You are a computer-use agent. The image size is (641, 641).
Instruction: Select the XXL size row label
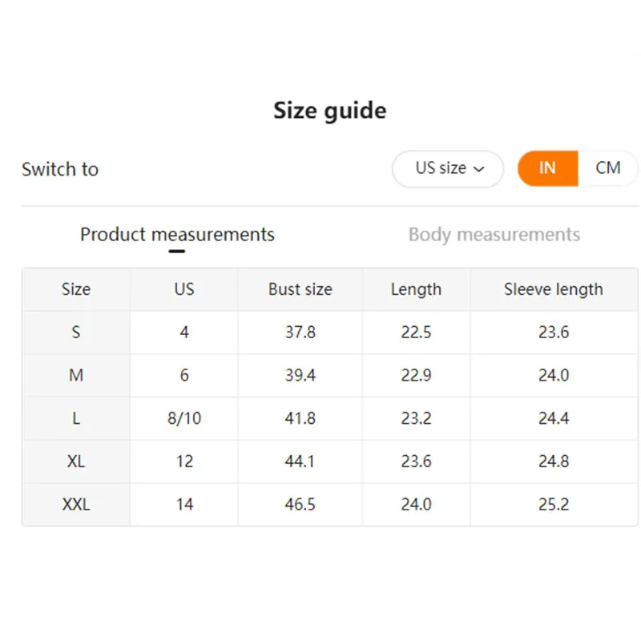[x=76, y=505]
